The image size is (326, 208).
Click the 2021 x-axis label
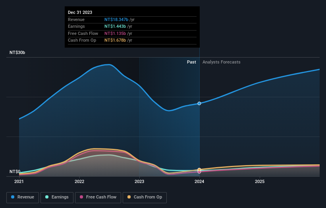coord(19,182)
